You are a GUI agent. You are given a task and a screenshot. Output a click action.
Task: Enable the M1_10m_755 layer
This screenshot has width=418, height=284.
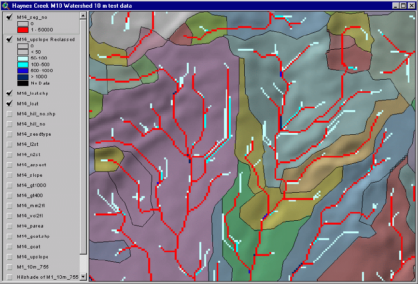pos(10,267)
